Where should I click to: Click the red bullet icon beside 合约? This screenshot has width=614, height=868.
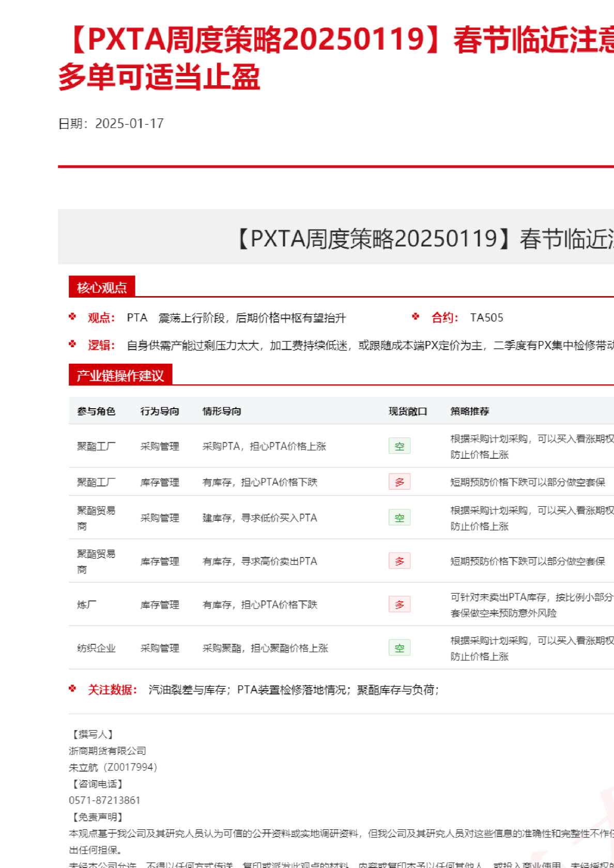pyautogui.click(x=416, y=317)
